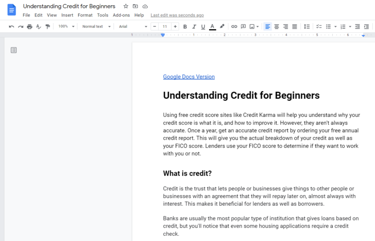Open the highlight color picker
This screenshot has height=241, width=375.
click(222, 26)
